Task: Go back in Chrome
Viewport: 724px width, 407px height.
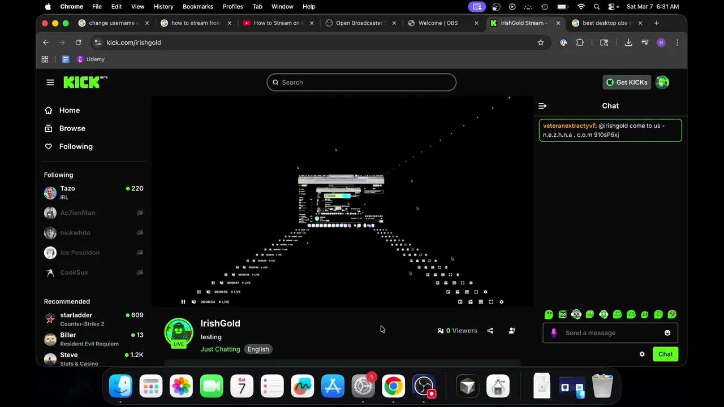Action: (46, 42)
